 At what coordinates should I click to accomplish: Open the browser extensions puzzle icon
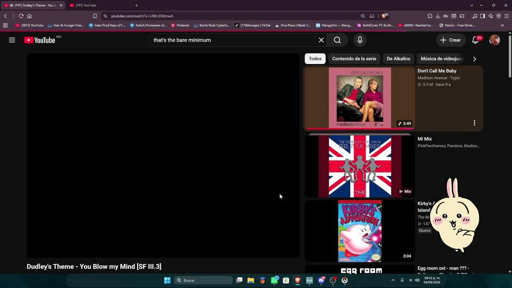[x=430, y=16]
